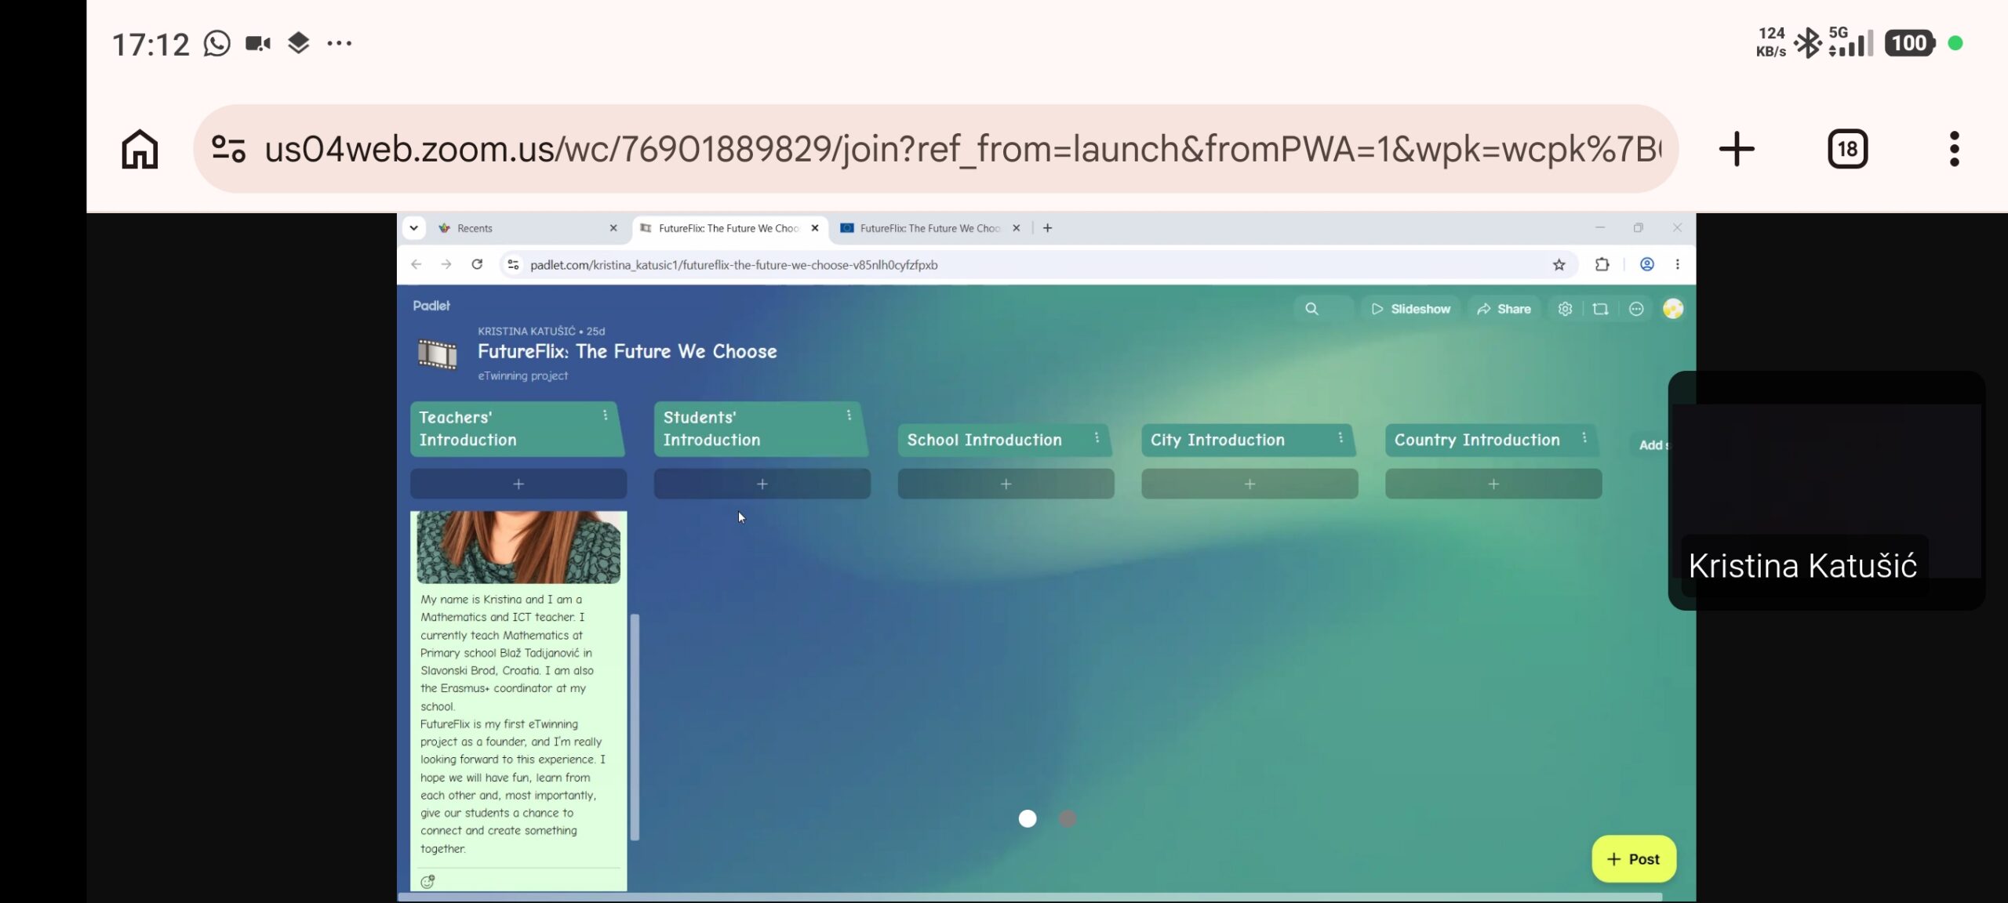Screen dimensions: 2008x903
Task: Add a post under School Introduction
Action: (1006, 484)
